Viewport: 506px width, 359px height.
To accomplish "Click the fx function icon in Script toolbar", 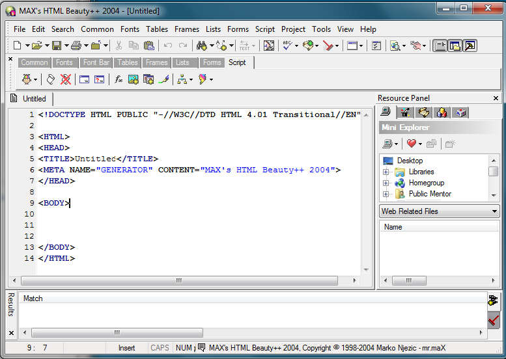I will 119,79.
